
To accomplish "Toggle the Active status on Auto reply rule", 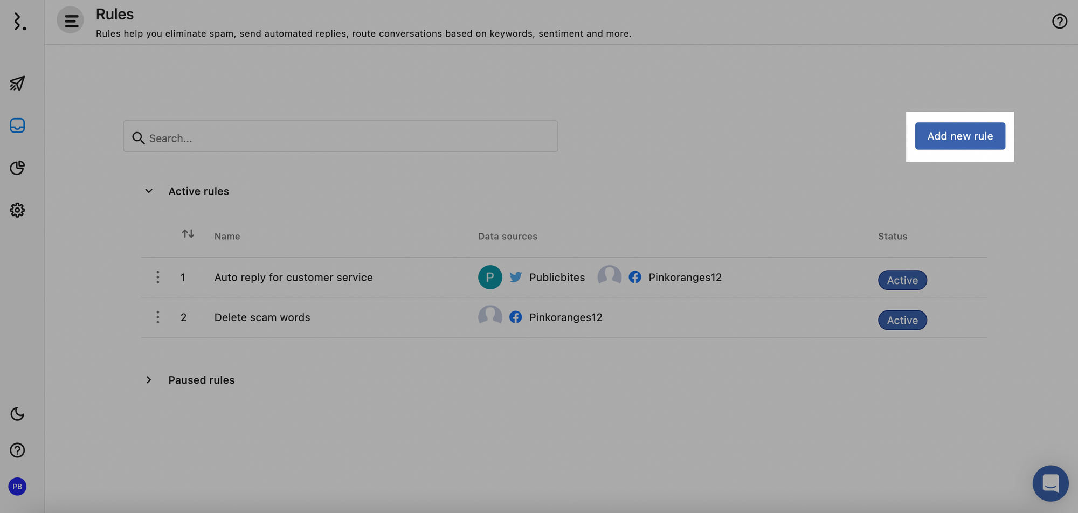I will click(x=902, y=280).
